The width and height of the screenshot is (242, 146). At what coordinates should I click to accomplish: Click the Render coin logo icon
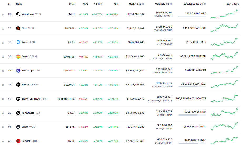(x=18, y=141)
